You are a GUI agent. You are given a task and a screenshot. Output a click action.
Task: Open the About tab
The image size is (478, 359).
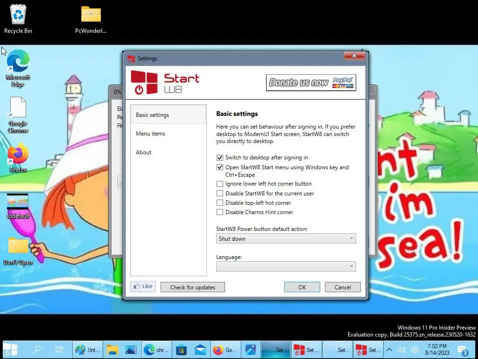pyautogui.click(x=168, y=152)
